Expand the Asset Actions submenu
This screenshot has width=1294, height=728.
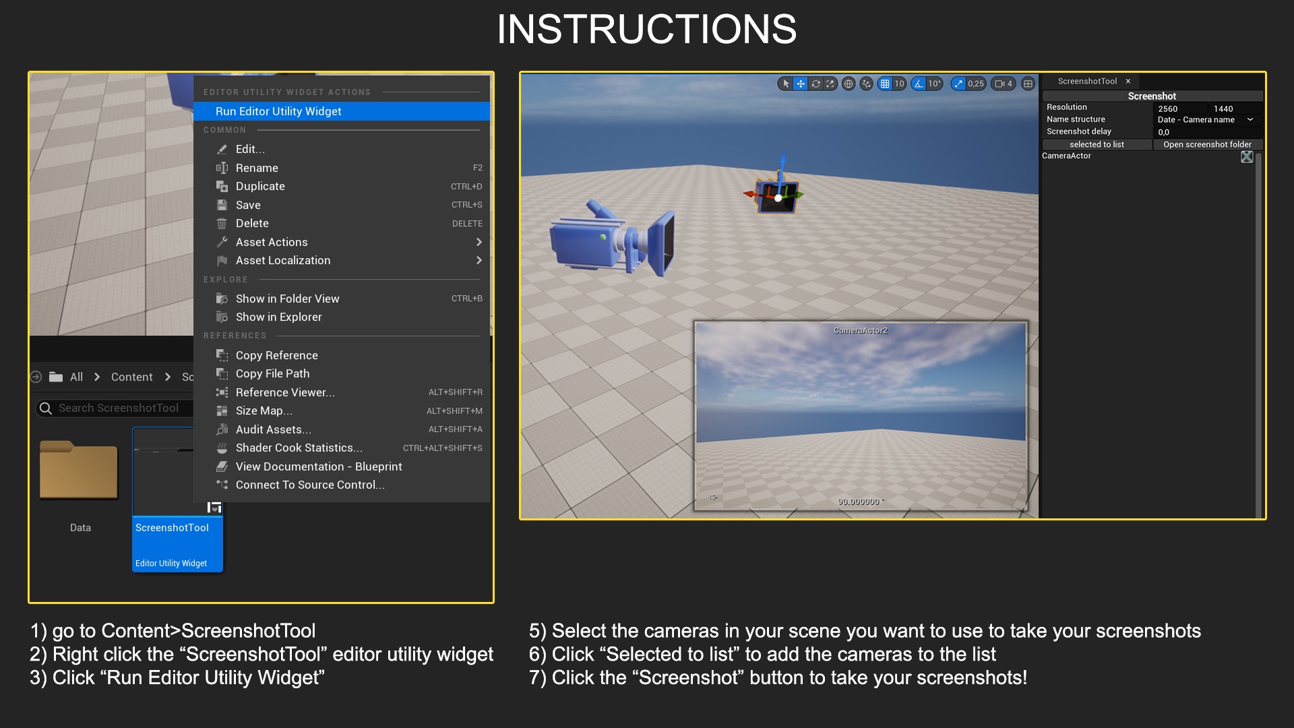(272, 241)
